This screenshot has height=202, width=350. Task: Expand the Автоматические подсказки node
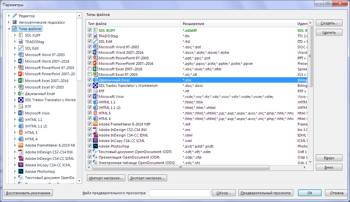pos(9,22)
